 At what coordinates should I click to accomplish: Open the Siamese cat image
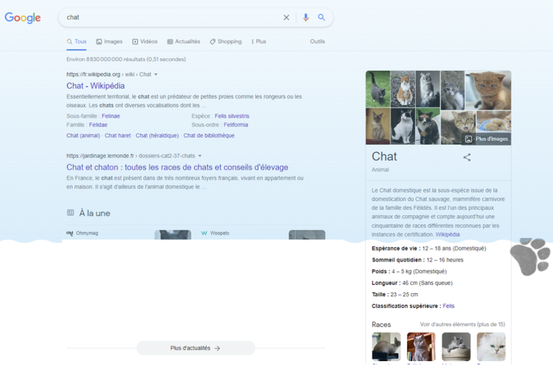click(x=377, y=126)
